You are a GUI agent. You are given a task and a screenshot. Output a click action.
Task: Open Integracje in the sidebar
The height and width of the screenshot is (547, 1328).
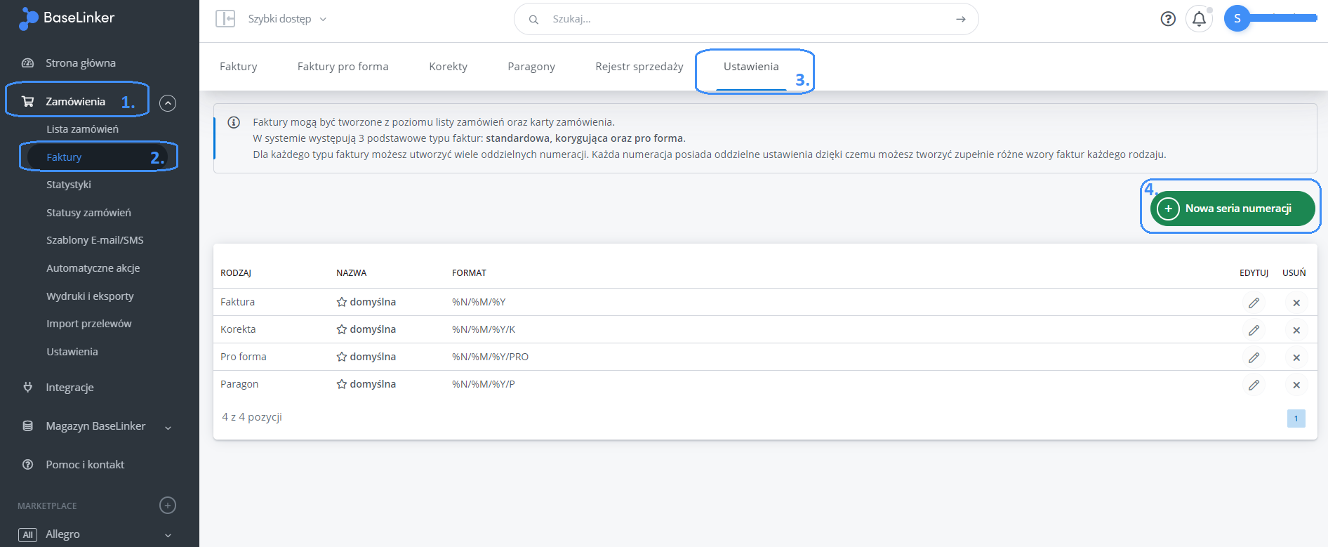[69, 388]
